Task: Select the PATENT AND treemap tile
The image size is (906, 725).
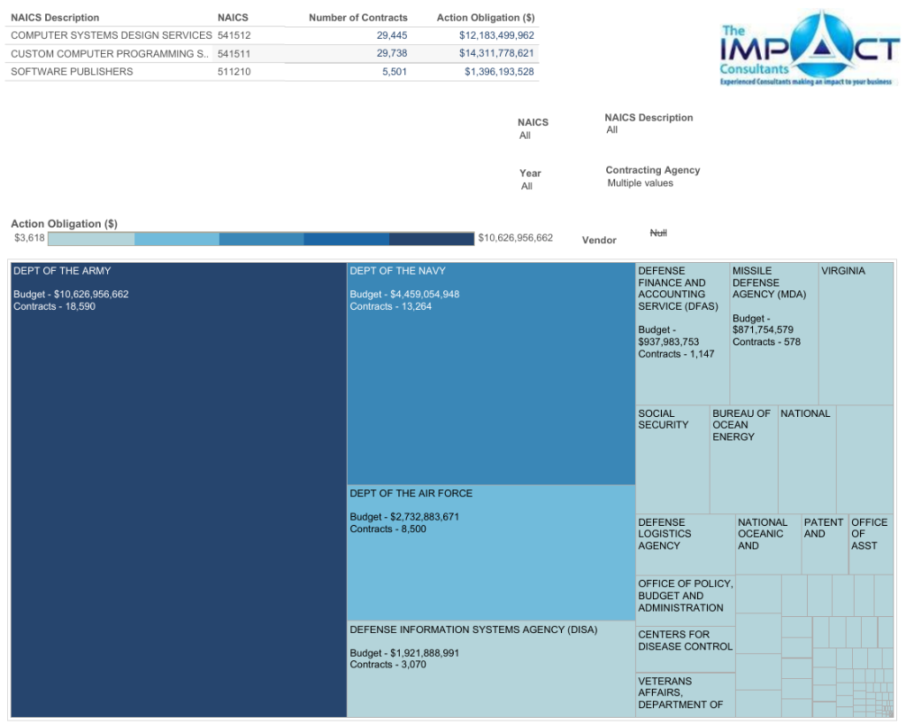Action: [x=825, y=544]
